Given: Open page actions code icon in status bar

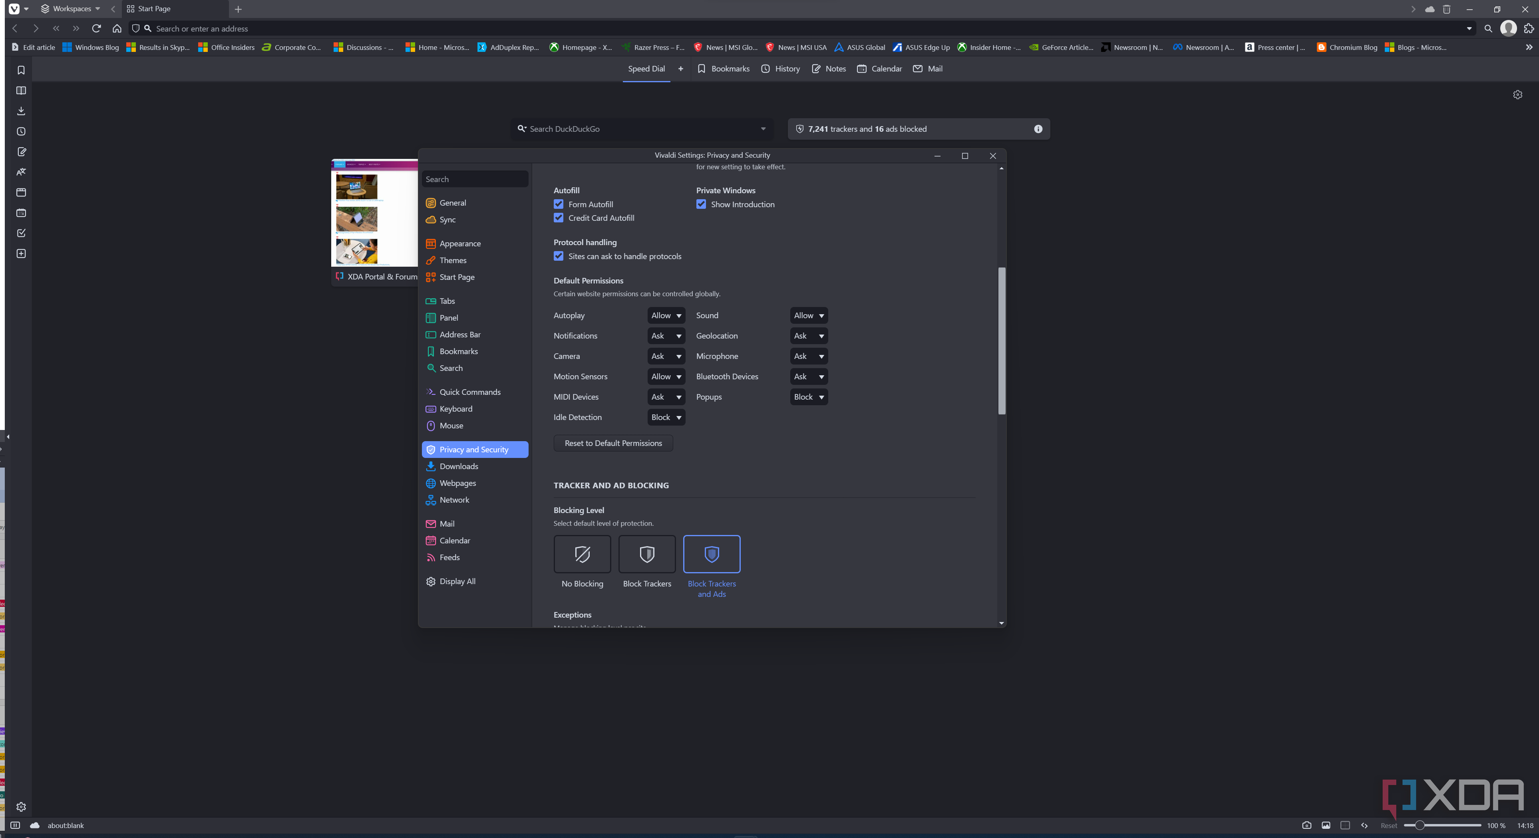Looking at the screenshot, I should [1364, 826].
